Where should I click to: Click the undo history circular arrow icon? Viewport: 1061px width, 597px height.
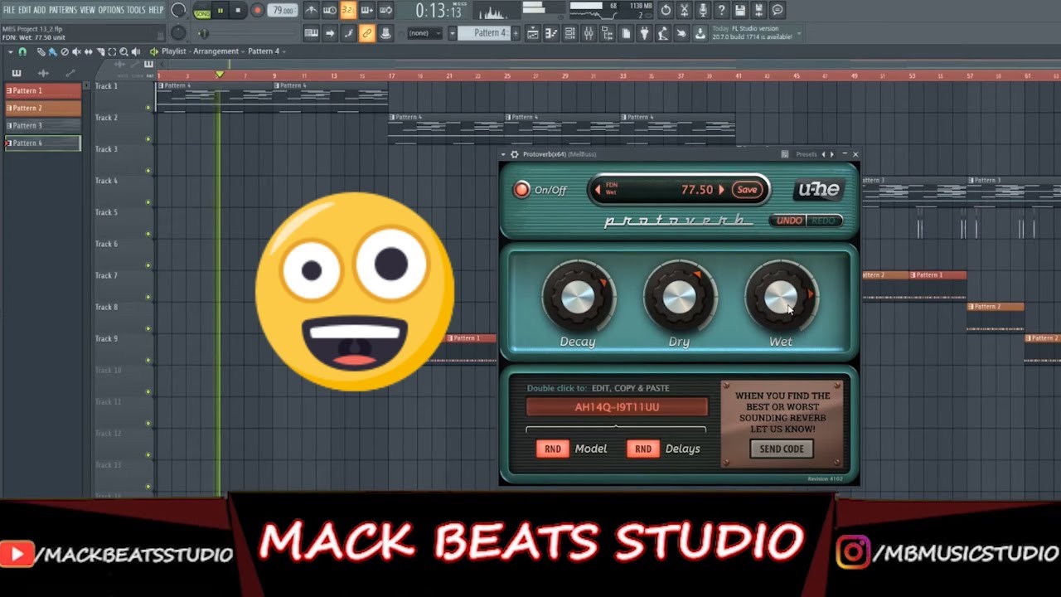666,10
